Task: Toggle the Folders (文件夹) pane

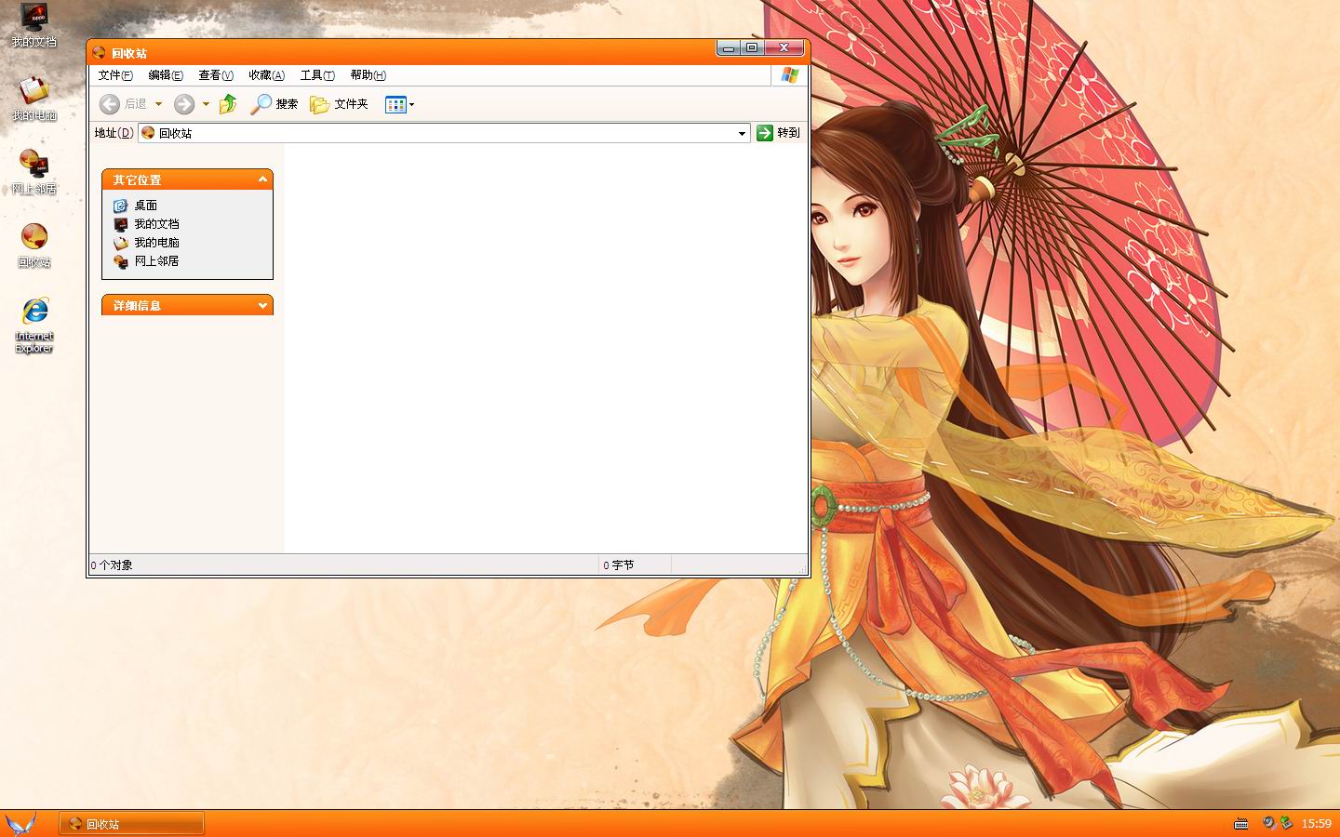Action: 339,104
